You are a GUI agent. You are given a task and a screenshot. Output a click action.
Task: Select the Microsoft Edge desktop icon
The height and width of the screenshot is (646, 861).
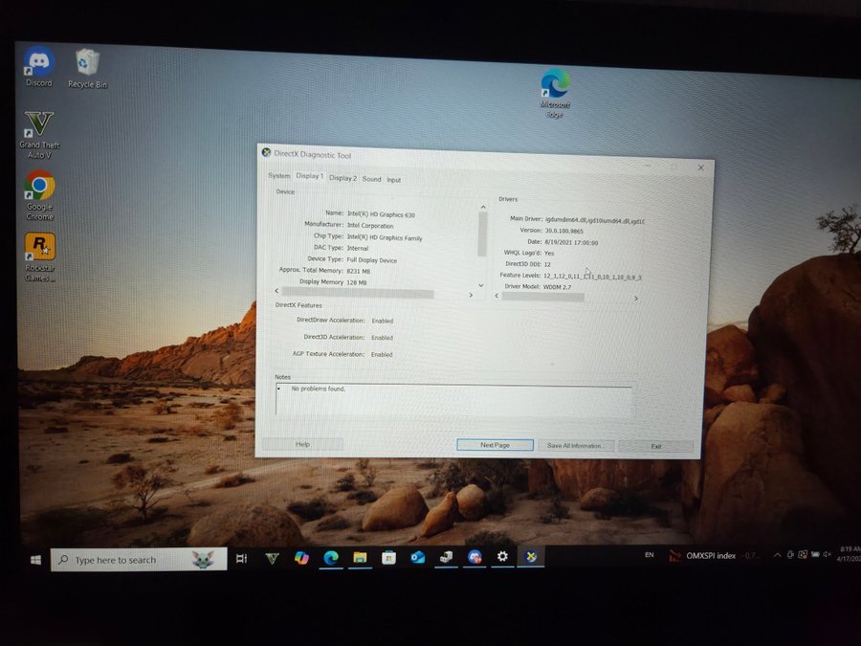[x=555, y=85]
